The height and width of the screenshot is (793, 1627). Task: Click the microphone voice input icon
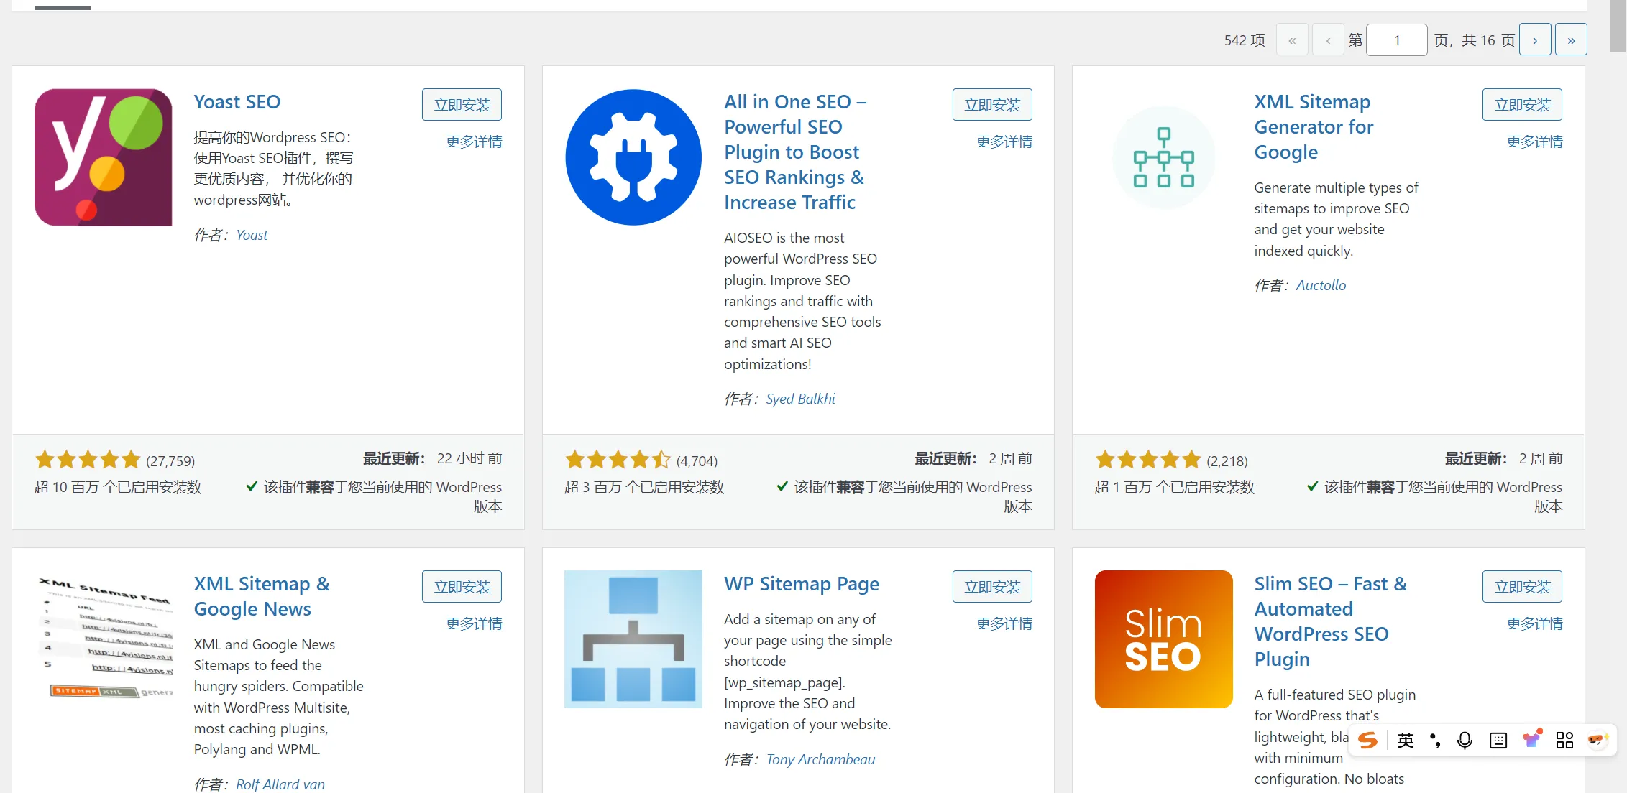pyautogui.click(x=1465, y=741)
